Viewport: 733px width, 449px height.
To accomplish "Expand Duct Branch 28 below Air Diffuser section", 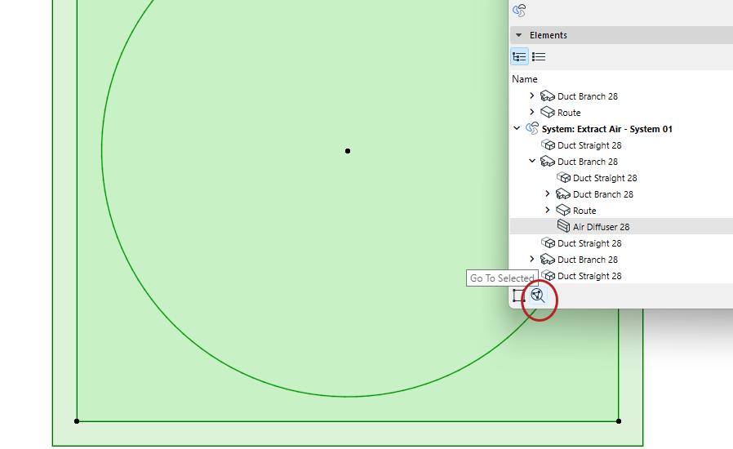I will click(531, 259).
